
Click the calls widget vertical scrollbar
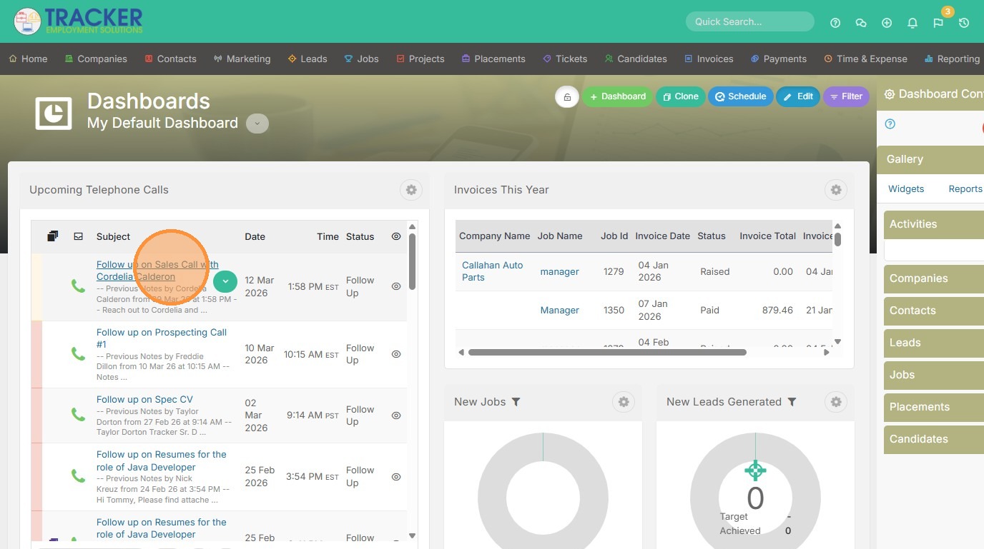pyautogui.click(x=412, y=261)
